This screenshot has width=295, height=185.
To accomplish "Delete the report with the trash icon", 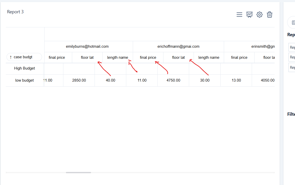I will [269, 15].
